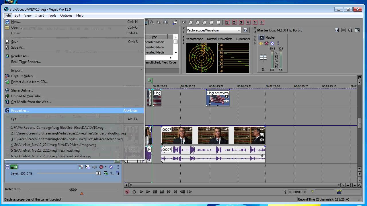
Task: Go to Start of project button
Action: pos(169,192)
